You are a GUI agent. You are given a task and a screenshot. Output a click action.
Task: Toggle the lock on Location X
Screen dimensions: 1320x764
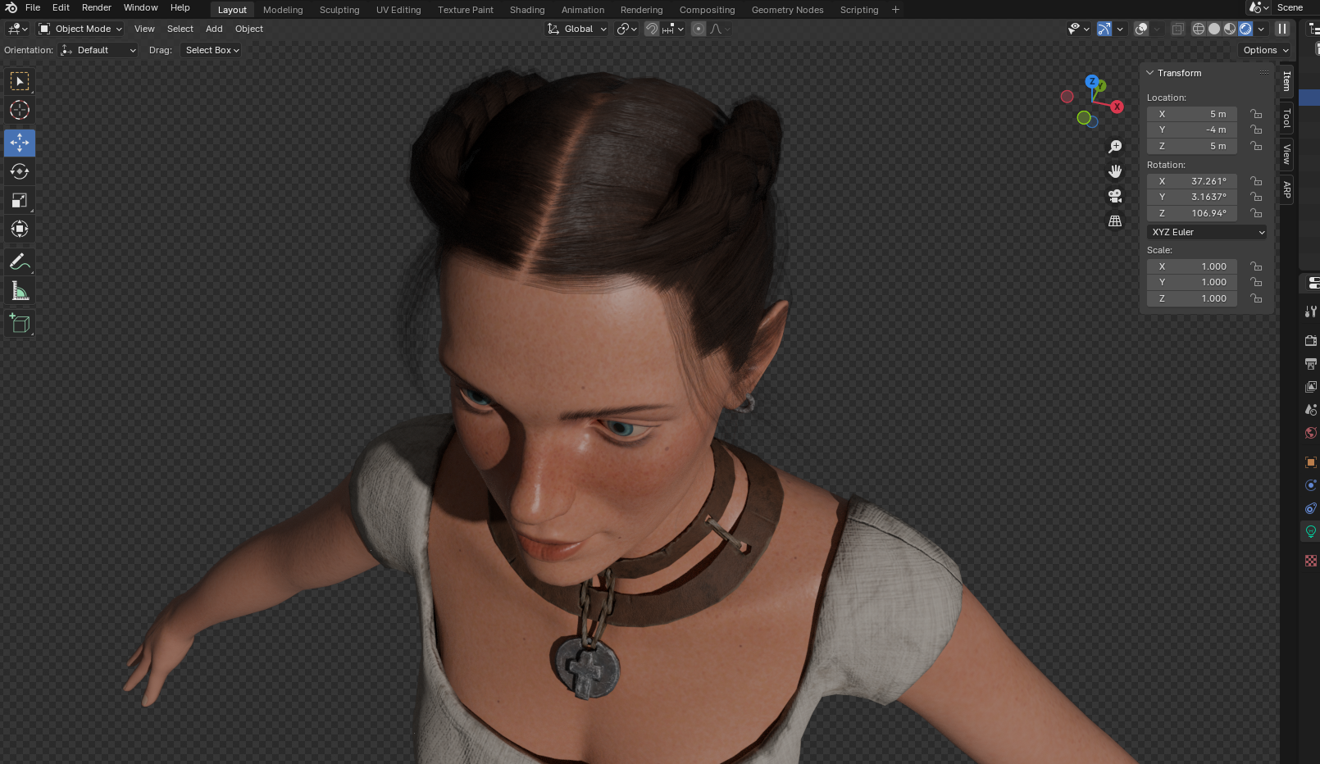[1256, 114]
